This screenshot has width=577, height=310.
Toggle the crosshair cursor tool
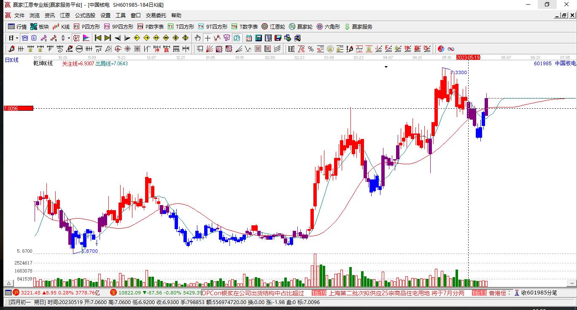tap(208, 38)
